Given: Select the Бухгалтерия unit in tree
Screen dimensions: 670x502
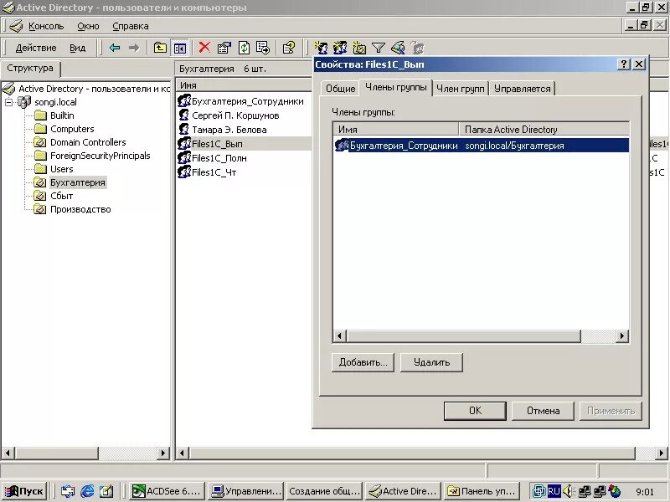Looking at the screenshot, I should [77, 182].
